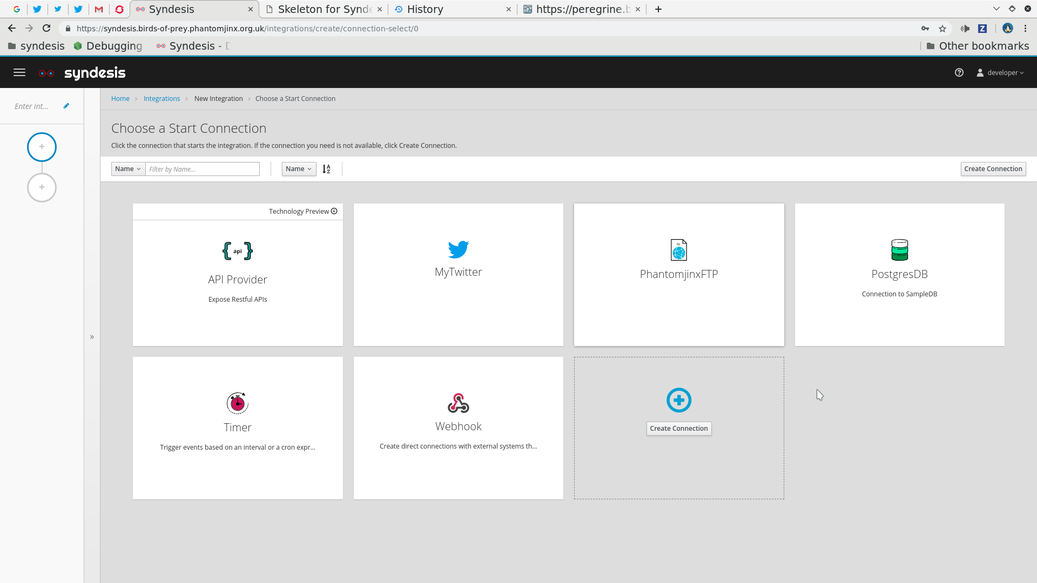Click the Enter integration name field

31,106
